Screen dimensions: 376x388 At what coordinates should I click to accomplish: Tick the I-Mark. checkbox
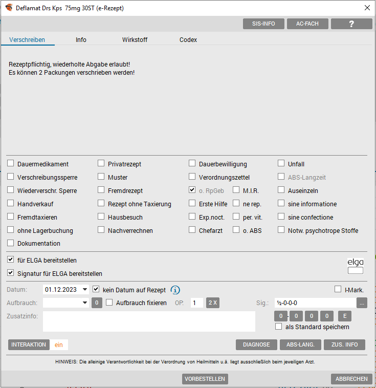338,289
